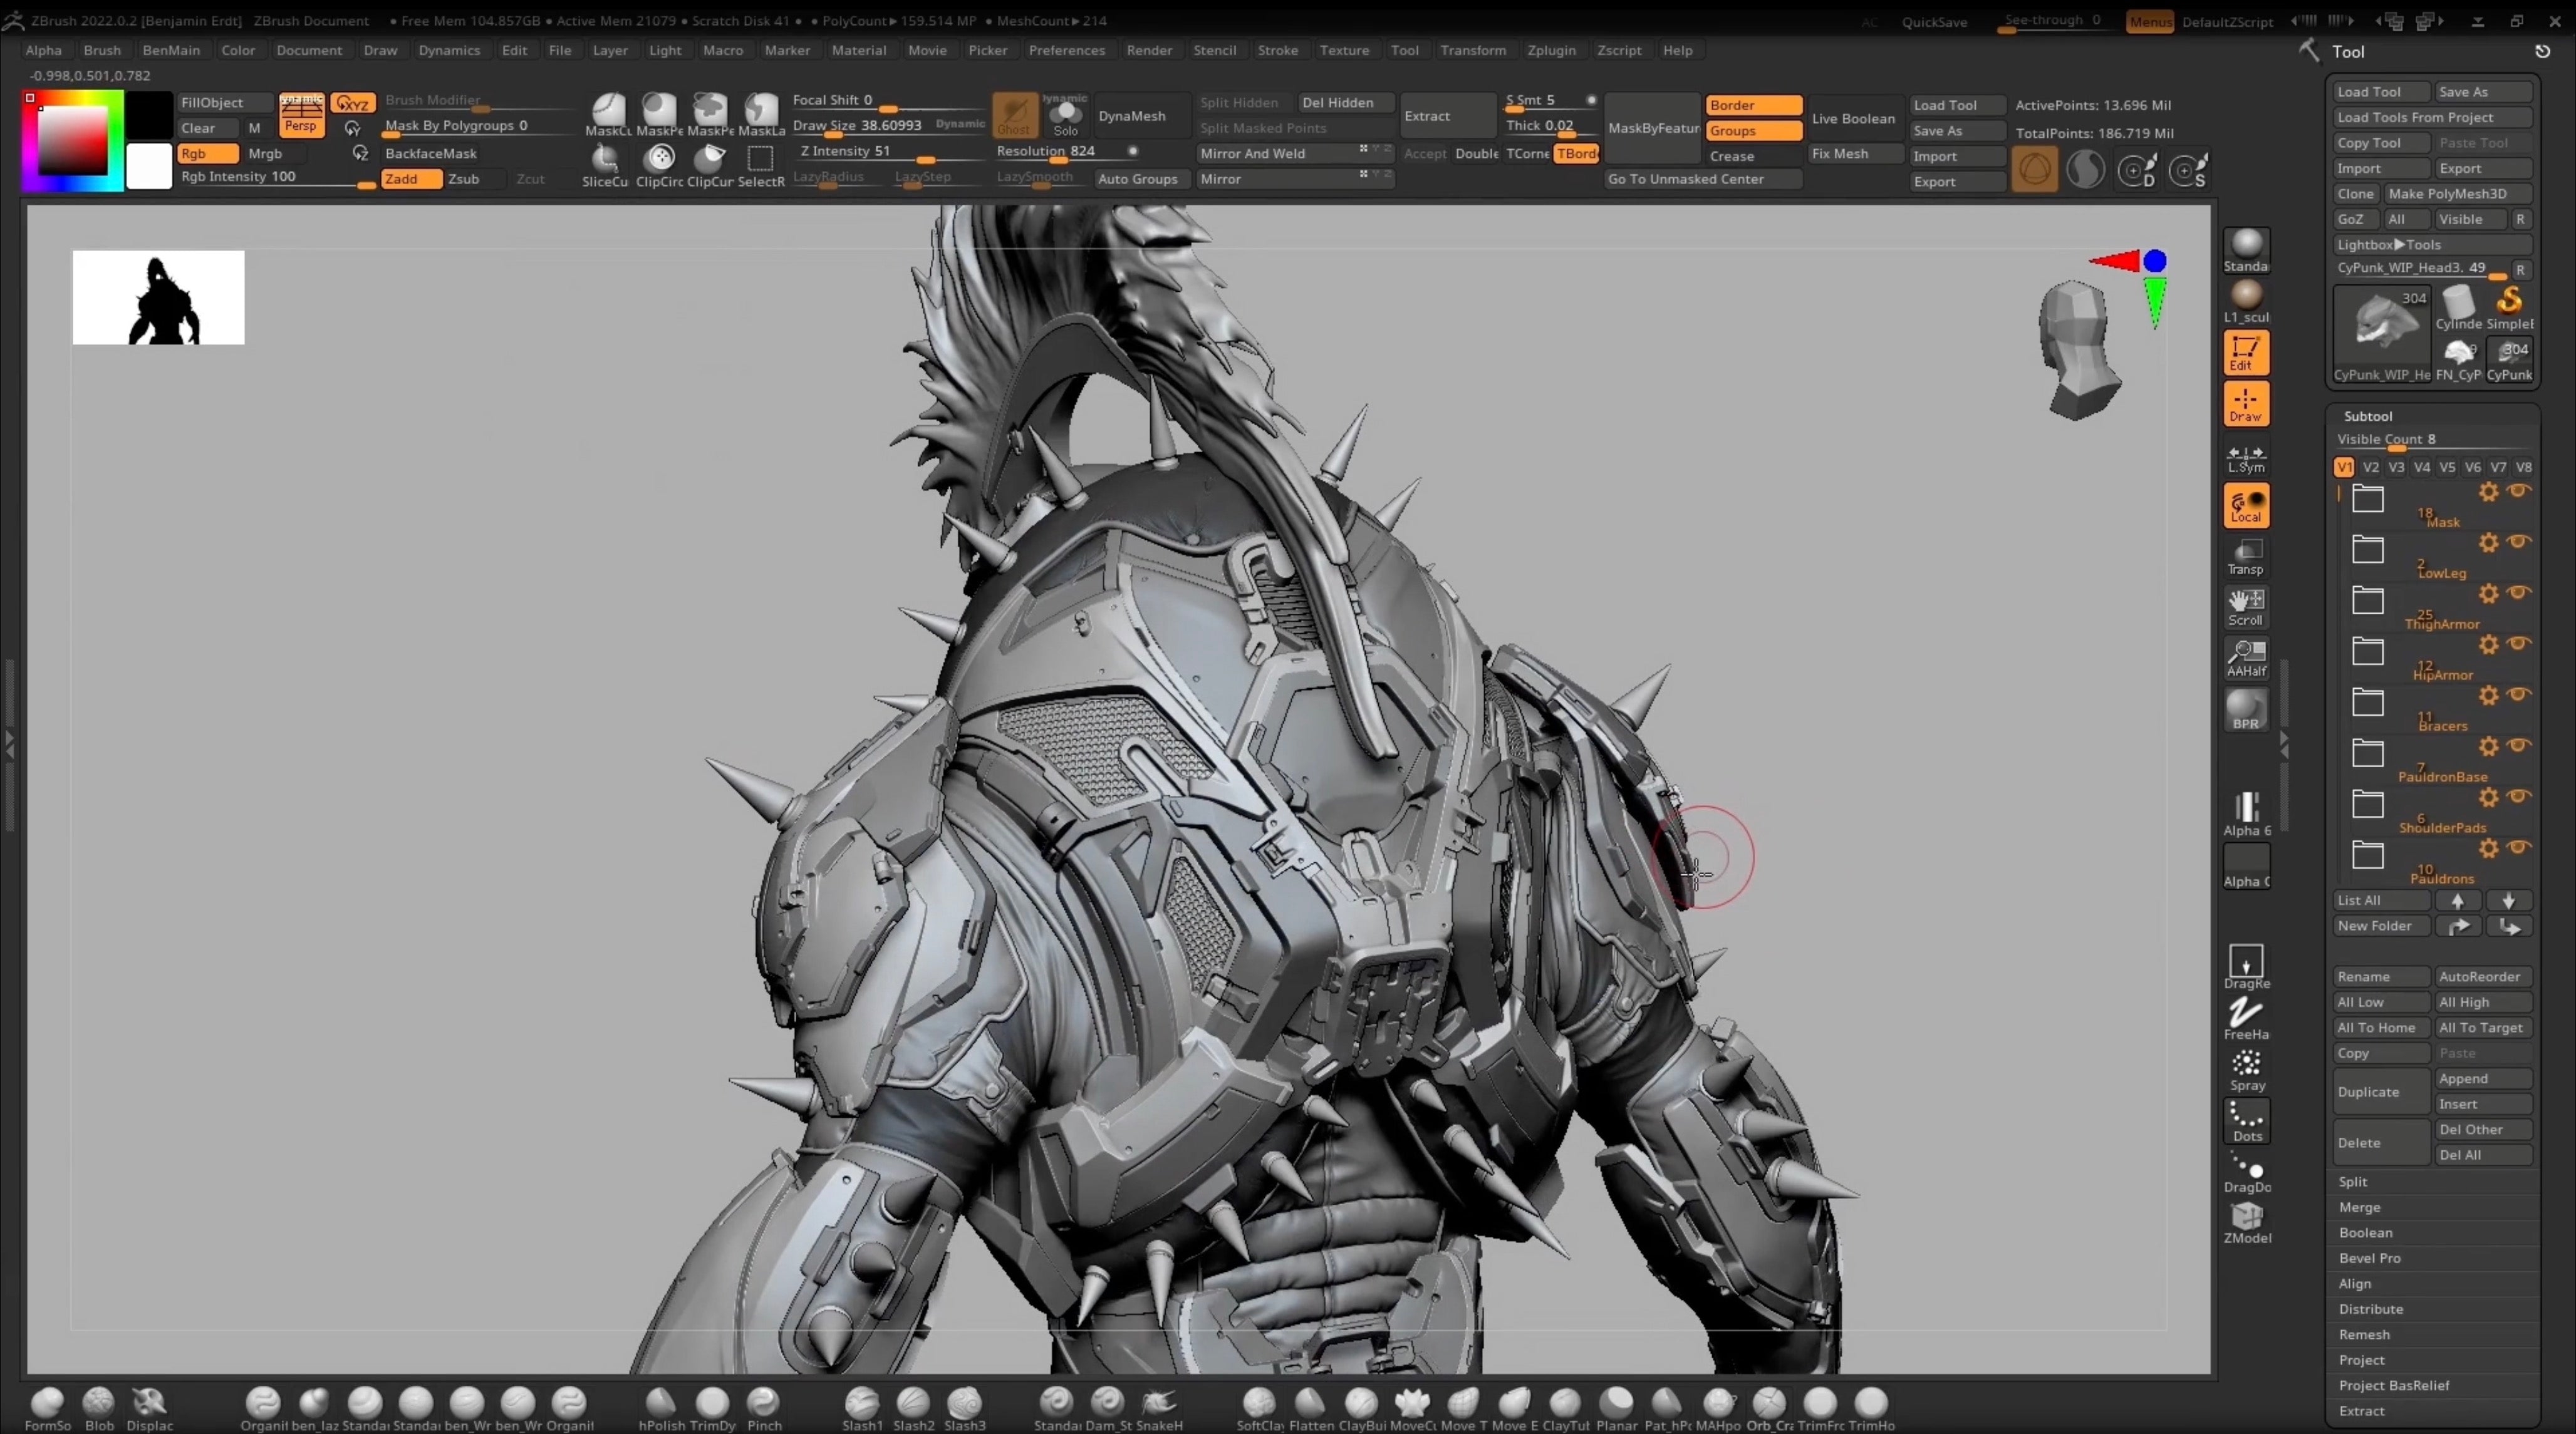The image size is (2576, 1434).
Task: Select the MaskCurve brush icon
Action: (608, 114)
